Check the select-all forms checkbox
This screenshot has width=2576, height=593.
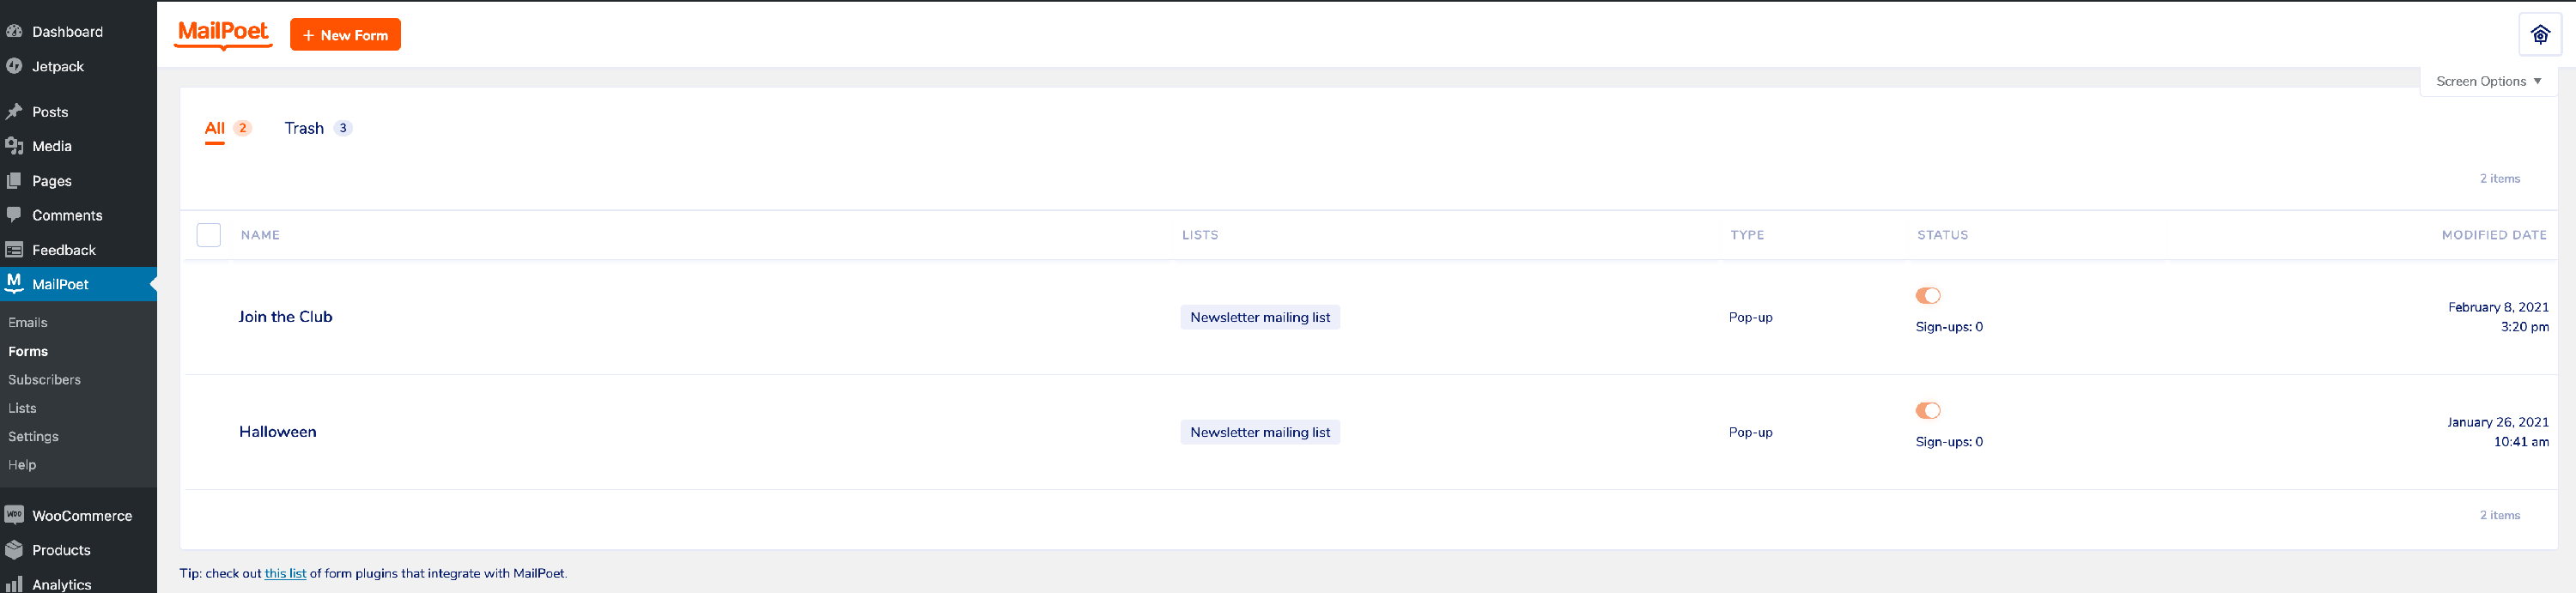pyautogui.click(x=208, y=235)
